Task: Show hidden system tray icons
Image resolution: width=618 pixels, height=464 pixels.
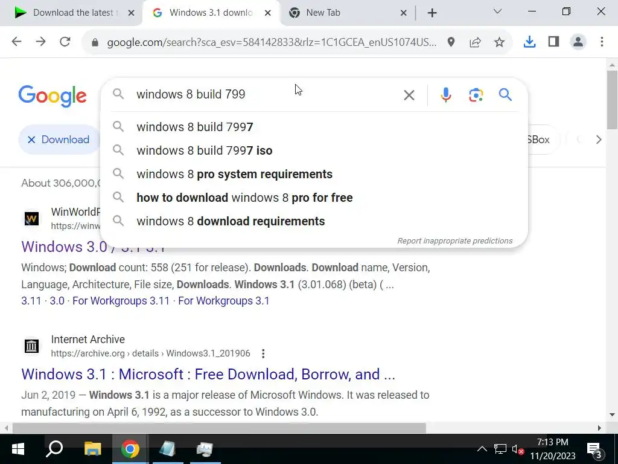Action: point(482,449)
